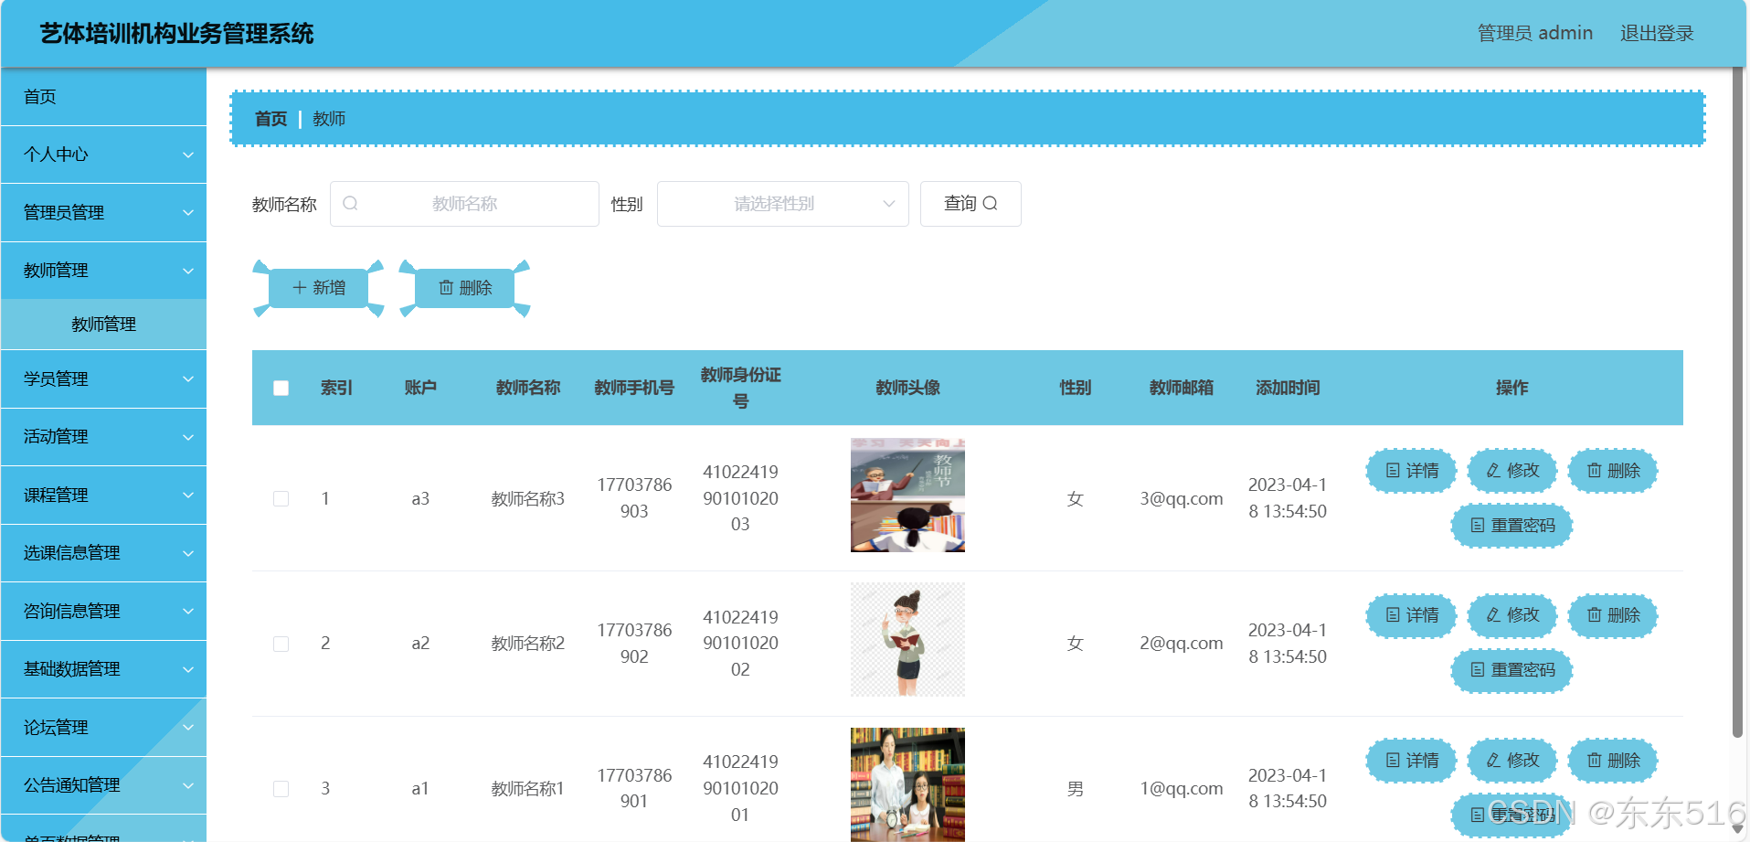Expand the 选课信息管理 sidebar menu

coord(103,553)
